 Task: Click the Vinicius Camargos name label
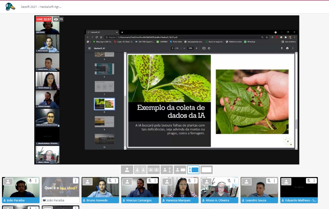point(139,200)
